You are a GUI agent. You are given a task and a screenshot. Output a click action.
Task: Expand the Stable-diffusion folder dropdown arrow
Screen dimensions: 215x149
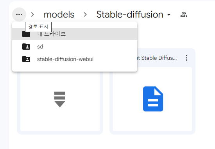pyautogui.click(x=169, y=14)
